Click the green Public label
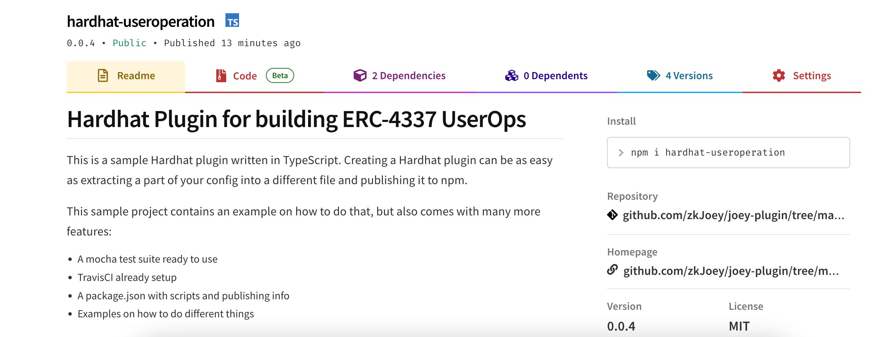Screen dimensions: 895x337 129,43
